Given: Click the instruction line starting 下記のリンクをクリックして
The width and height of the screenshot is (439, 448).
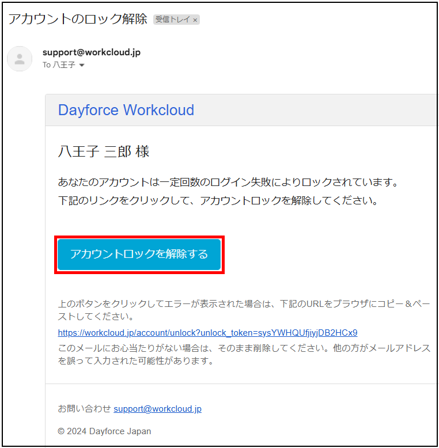Looking at the screenshot, I should pos(218,201).
